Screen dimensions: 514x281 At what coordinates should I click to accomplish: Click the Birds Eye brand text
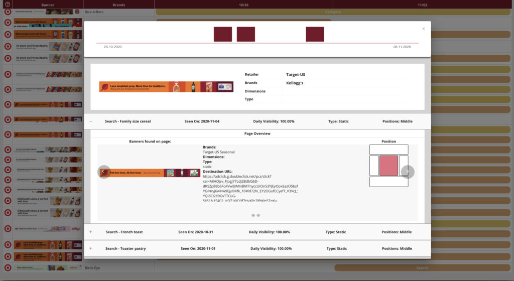coord(92,268)
